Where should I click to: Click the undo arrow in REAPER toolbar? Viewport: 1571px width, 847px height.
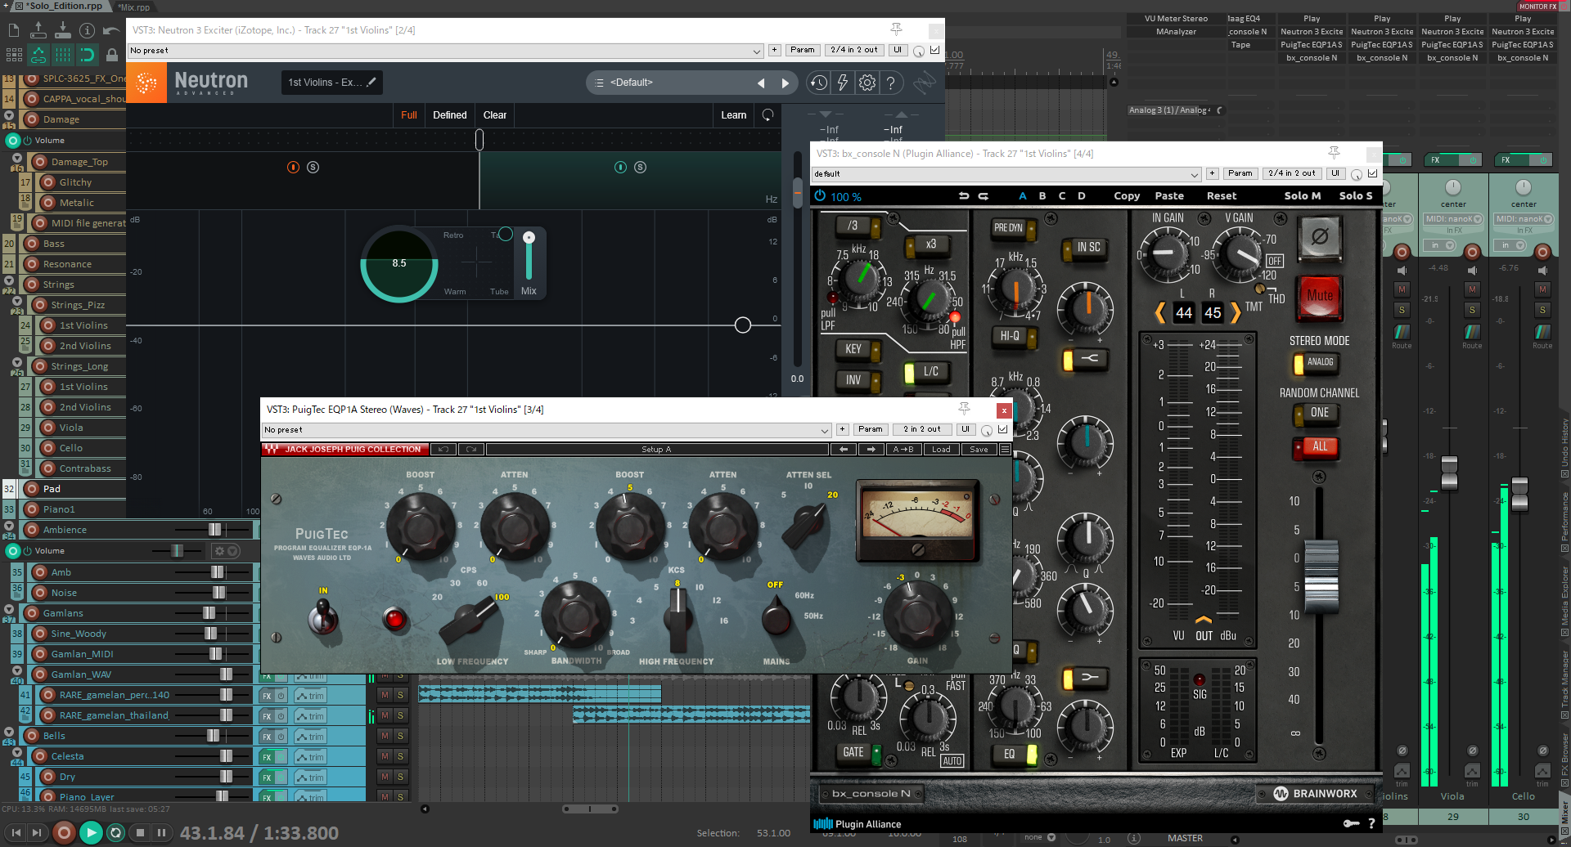[111, 31]
